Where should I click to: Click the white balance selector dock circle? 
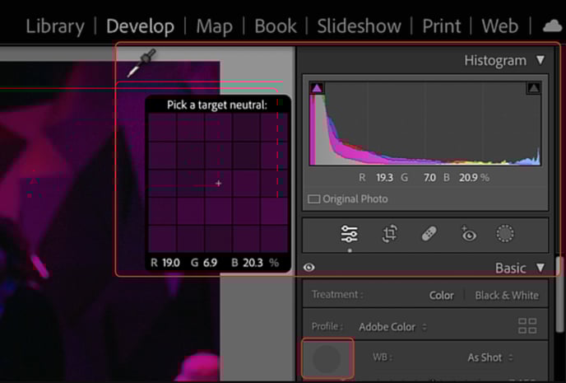pos(327,358)
